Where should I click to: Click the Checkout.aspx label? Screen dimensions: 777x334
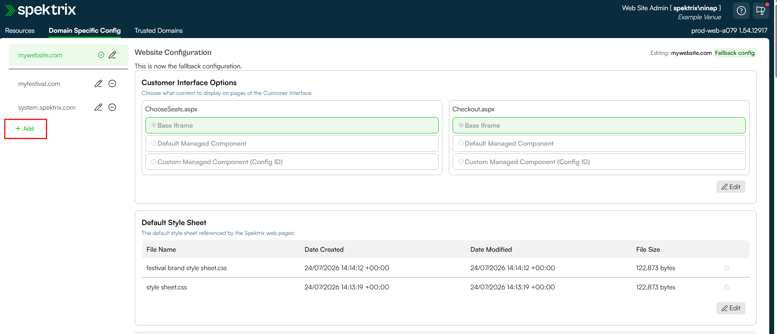pyautogui.click(x=473, y=109)
